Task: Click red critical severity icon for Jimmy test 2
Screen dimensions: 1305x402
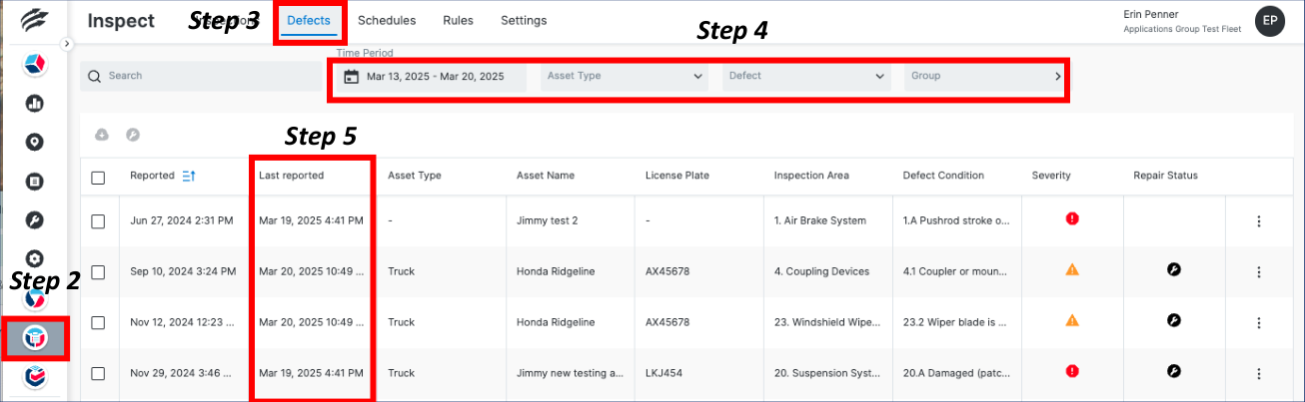Action: click(1072, 218)
